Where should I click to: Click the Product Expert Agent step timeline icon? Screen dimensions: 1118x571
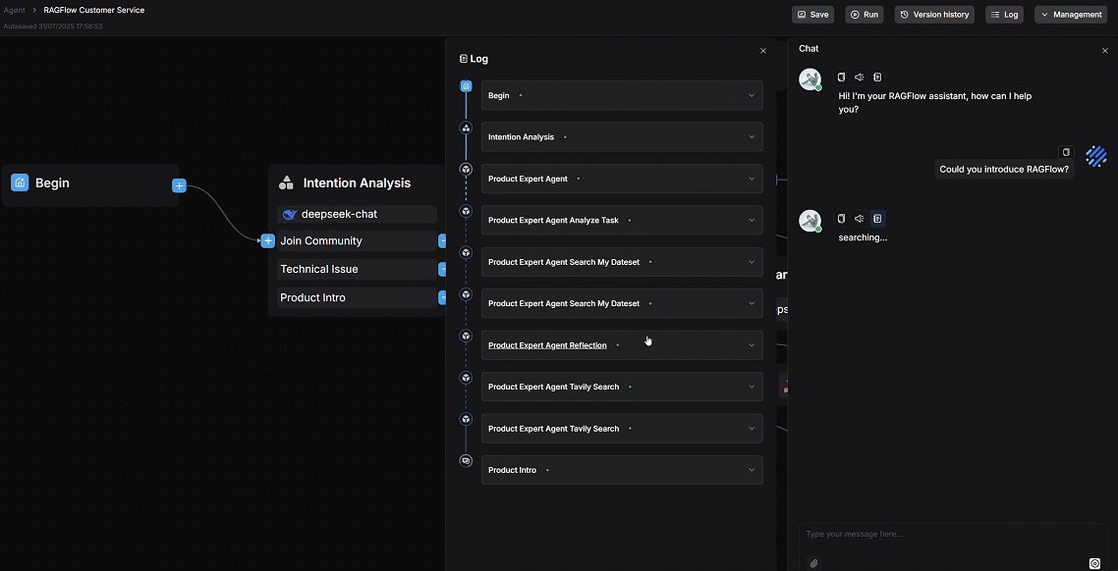[466, 170]
